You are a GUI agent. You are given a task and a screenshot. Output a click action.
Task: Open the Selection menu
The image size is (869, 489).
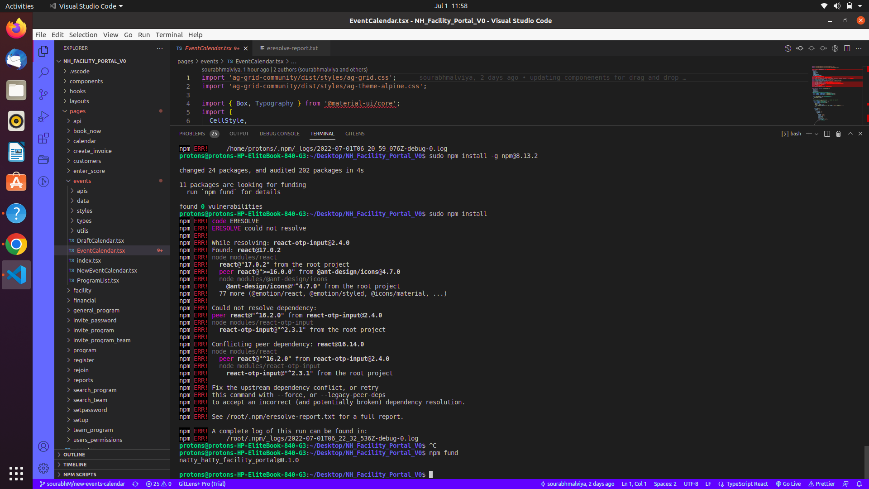pos(83,35)
